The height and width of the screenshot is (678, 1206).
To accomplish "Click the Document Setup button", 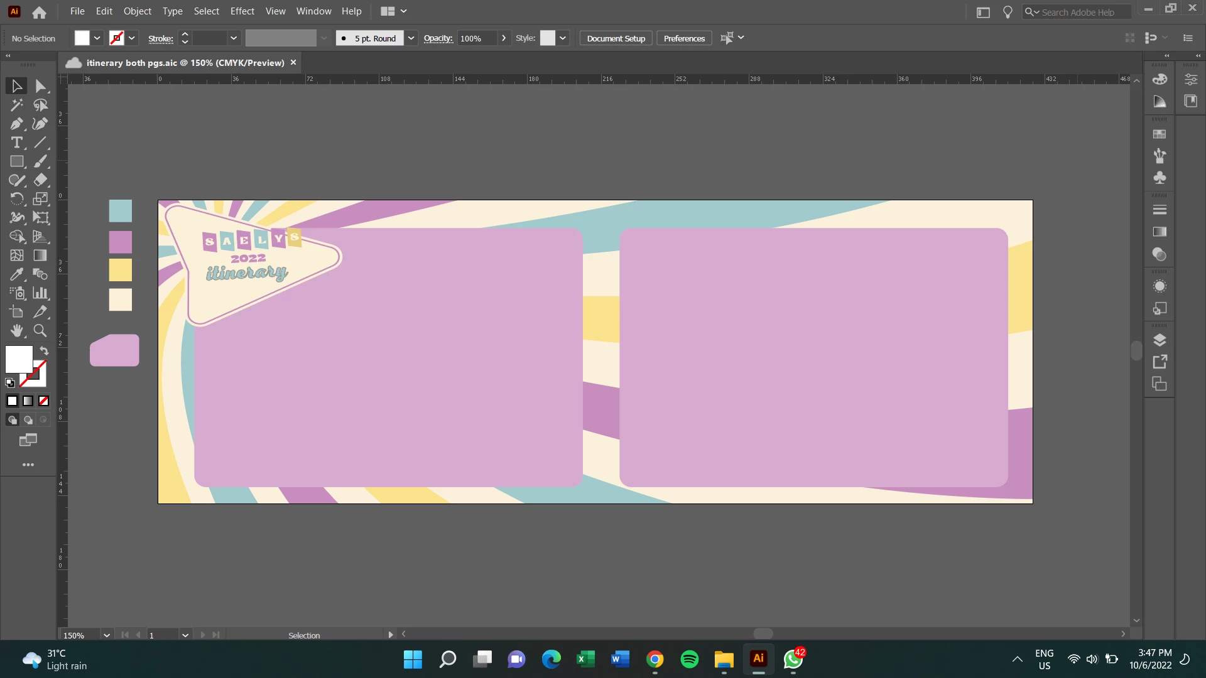I will pyautogui.click(x=616, y=38).
